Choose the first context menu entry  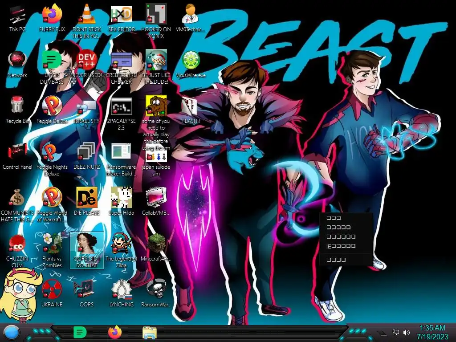[346, 218]
